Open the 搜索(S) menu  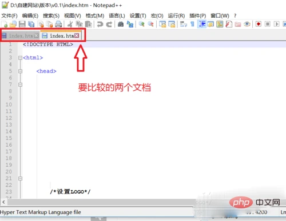[51, 15]
